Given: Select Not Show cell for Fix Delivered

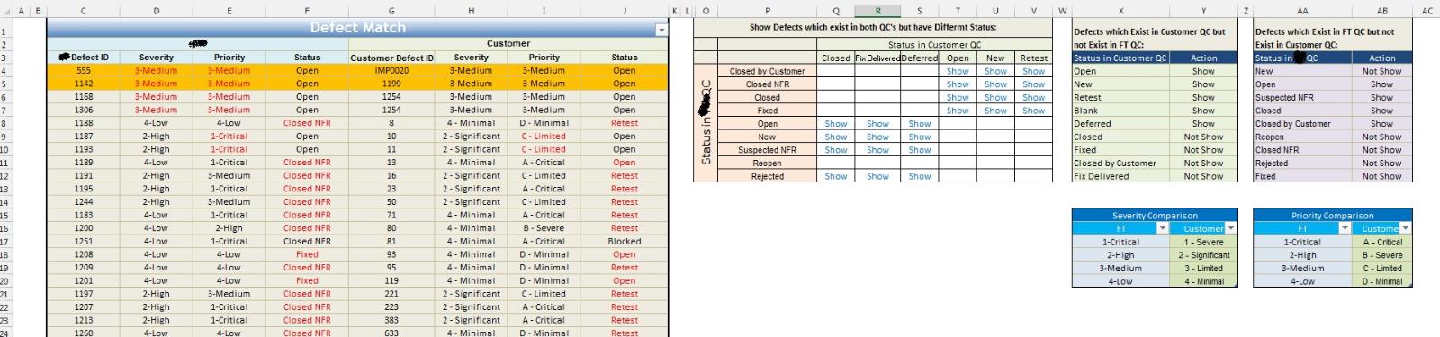Looking at the screenshot, I should coord(1203,176).
